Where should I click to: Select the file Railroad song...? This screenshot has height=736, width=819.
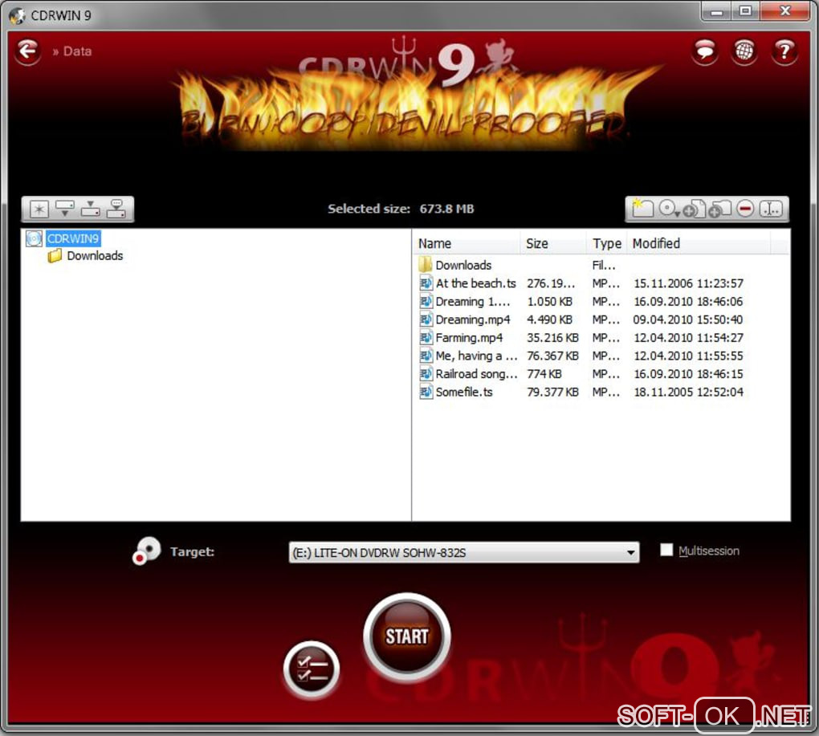[x=476, y=374]
